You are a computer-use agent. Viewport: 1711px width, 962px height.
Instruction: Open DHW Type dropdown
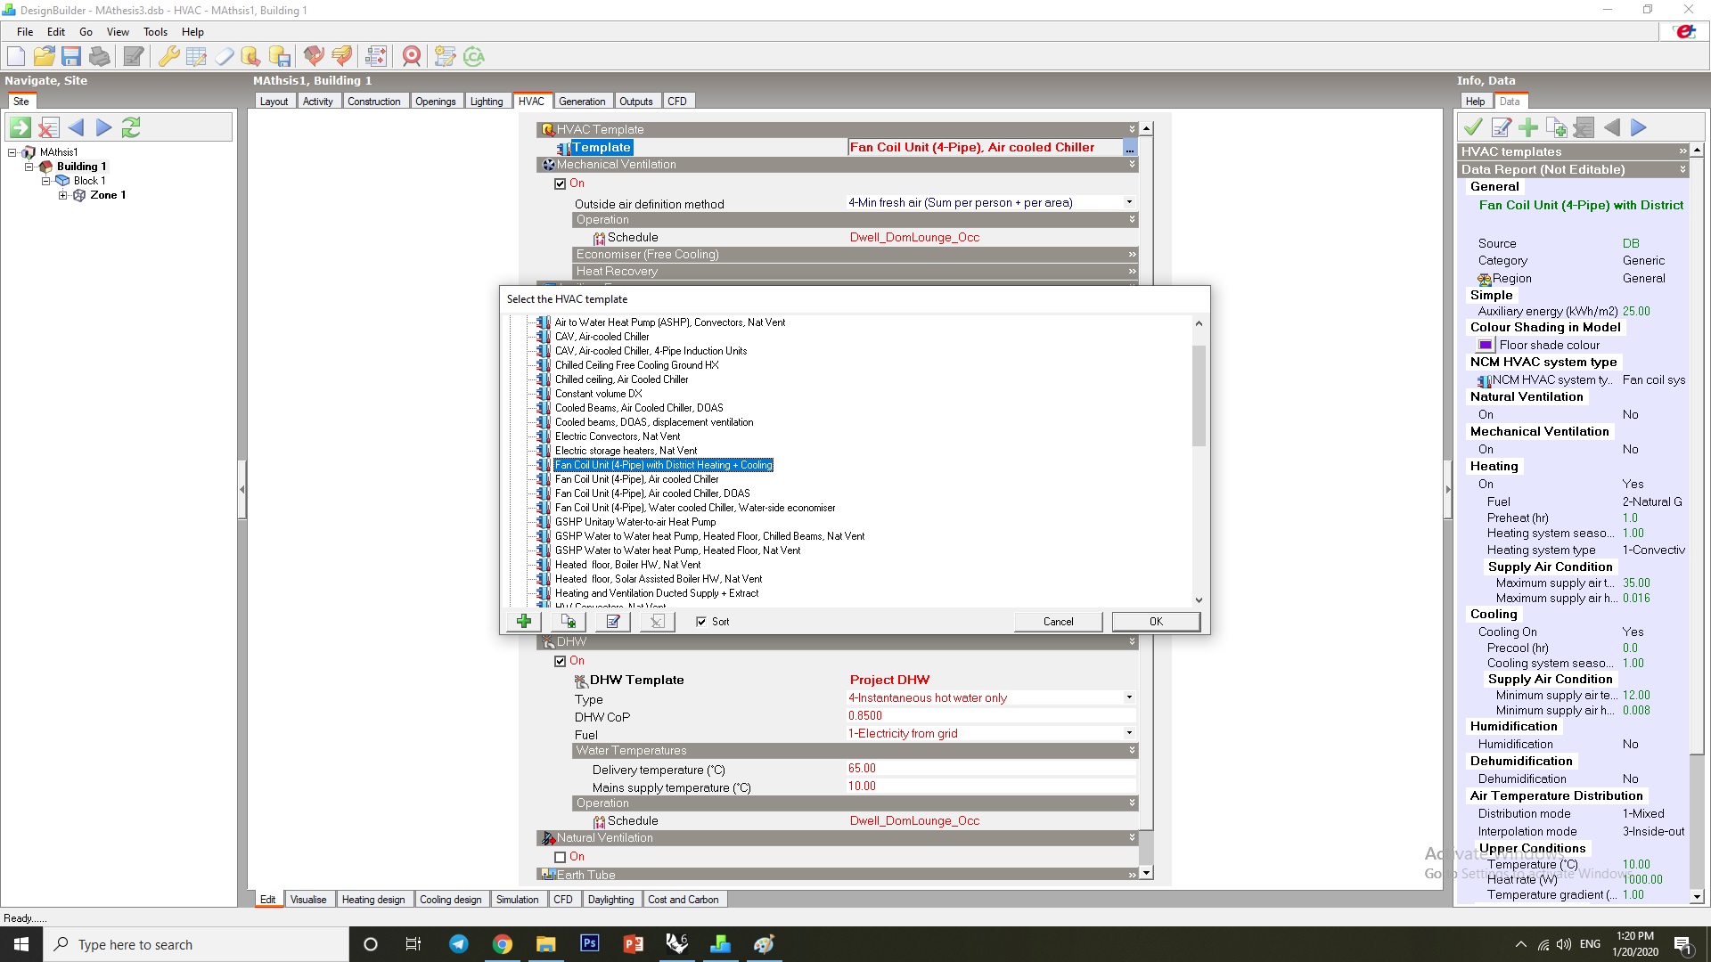coord(1129,697)
